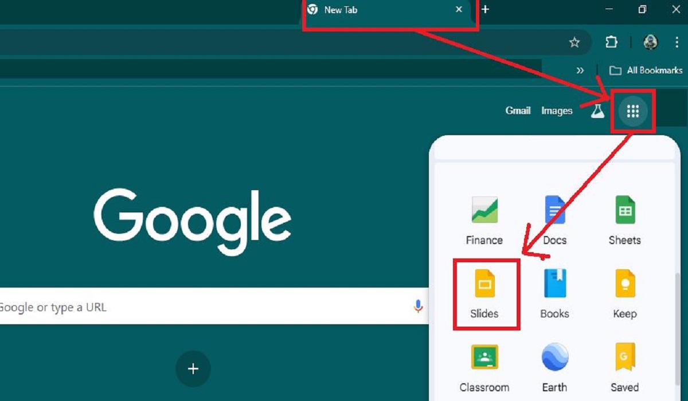
Task: Open Google Finance app
Action: coord(484,220)
